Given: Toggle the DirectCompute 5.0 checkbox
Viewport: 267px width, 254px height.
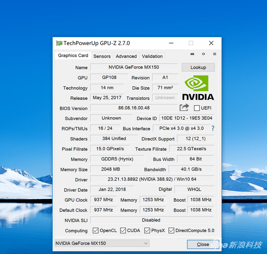Looking at the screenshot, I should 172,231.
